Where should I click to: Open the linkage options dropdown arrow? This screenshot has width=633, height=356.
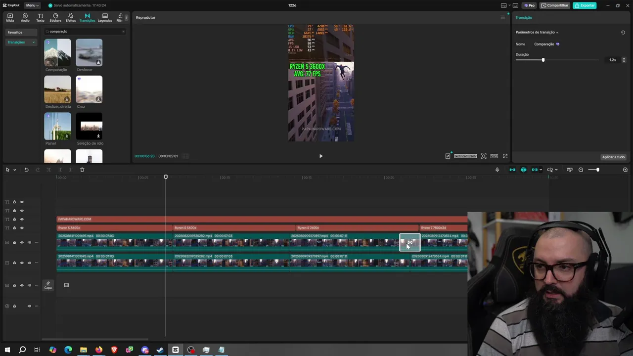pyautogui.click(x=541, y=170)
